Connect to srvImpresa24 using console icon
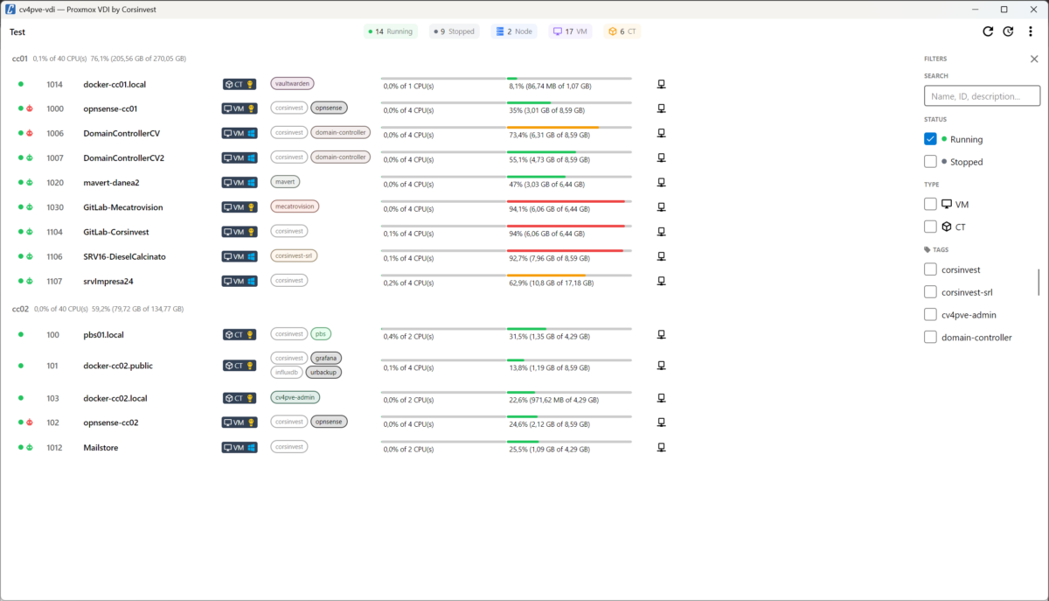This screenshot has width=1049, height=601. pyautogui.click(x=662, y=281)
